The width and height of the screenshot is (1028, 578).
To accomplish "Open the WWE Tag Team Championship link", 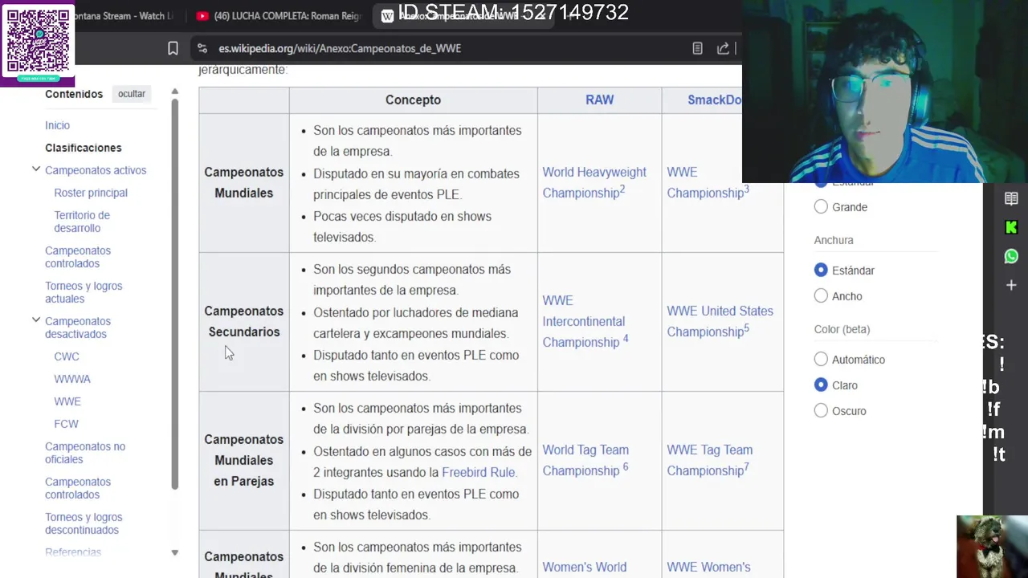I will pos(709,460).
